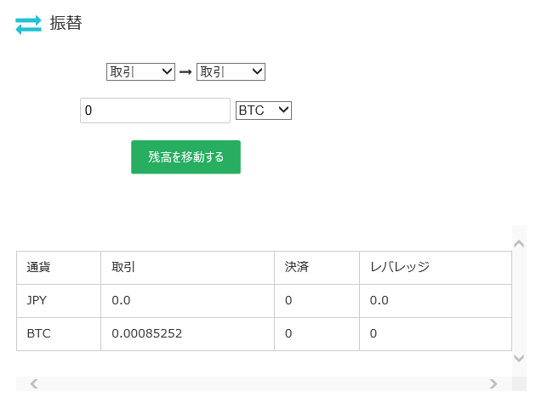This screenshot has width=536, height=403.
Task: Click the teal transfer arrows icon
Action: tap(28, 26)
